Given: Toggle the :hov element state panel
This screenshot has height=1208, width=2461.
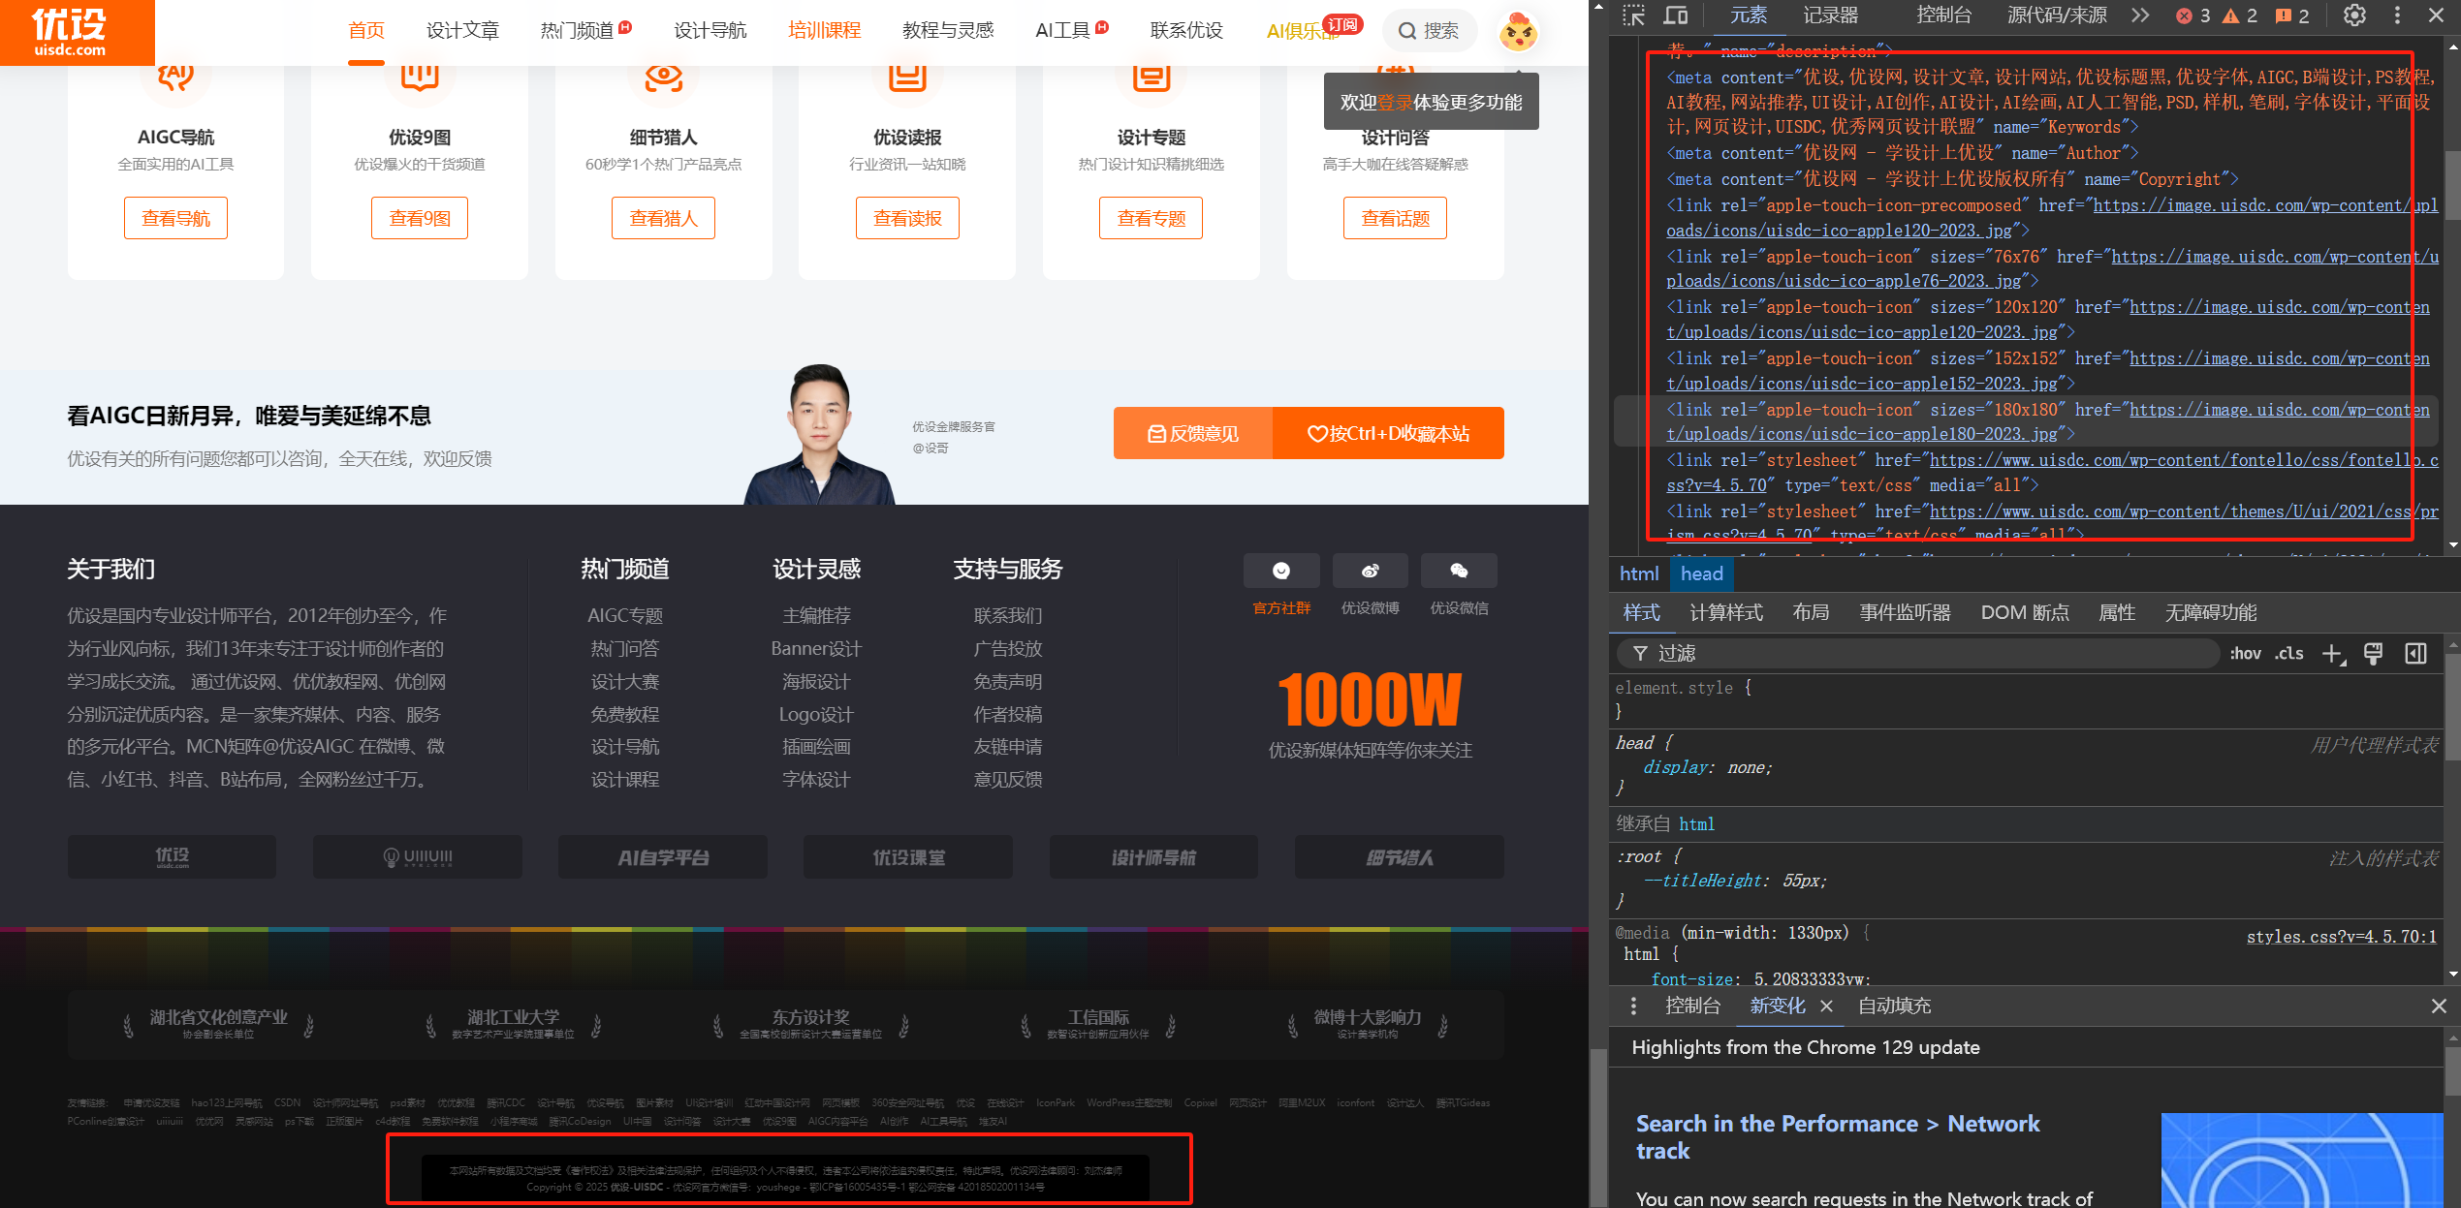Looking at the screenshot, I should pos(2245,654).
